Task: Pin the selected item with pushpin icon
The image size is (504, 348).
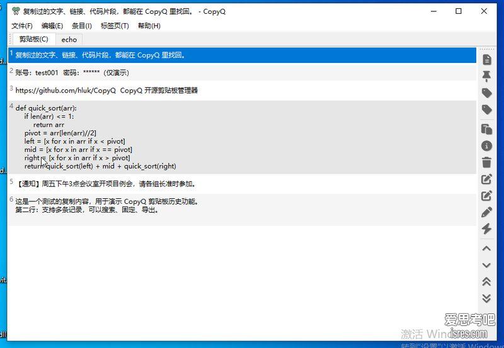Action: (486, 76)
